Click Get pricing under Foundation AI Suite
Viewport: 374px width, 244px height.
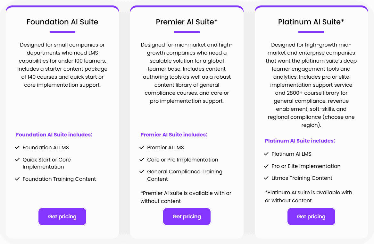pyautogui.click(x=62, y=216)
